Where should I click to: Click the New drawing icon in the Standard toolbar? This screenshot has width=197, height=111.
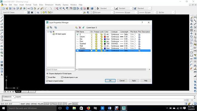click(3, 8)
